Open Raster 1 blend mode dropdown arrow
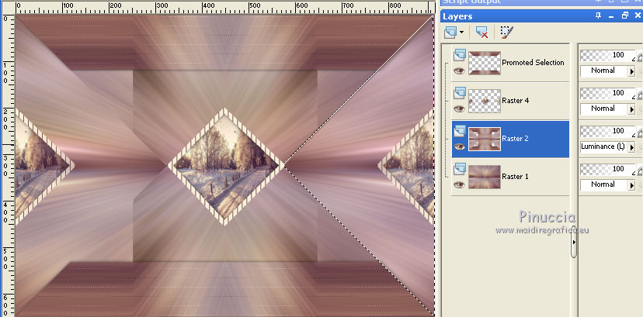 click(x=631, y=185)
